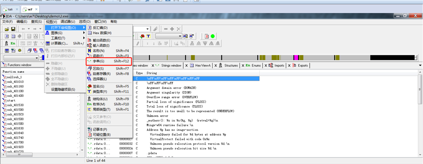This screenshot has width=423, height=164.
Task: Switch to the Imports tab
Action: (276, 65)
